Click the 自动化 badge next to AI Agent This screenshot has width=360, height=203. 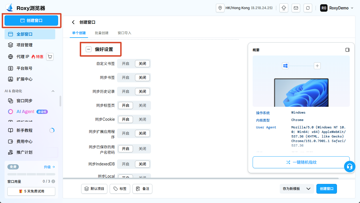[42, 112]
